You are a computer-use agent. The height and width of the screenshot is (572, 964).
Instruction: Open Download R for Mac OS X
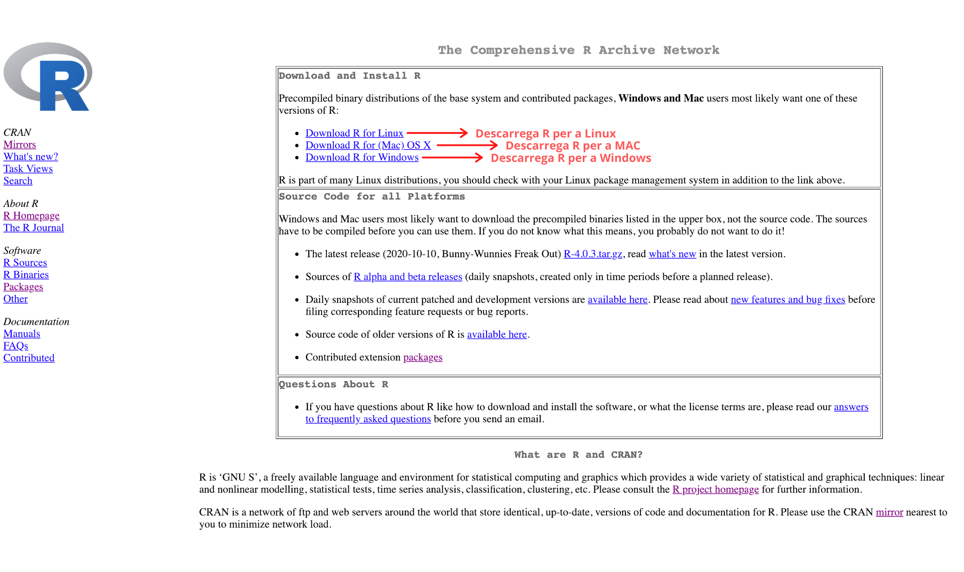tap(369, 145)
